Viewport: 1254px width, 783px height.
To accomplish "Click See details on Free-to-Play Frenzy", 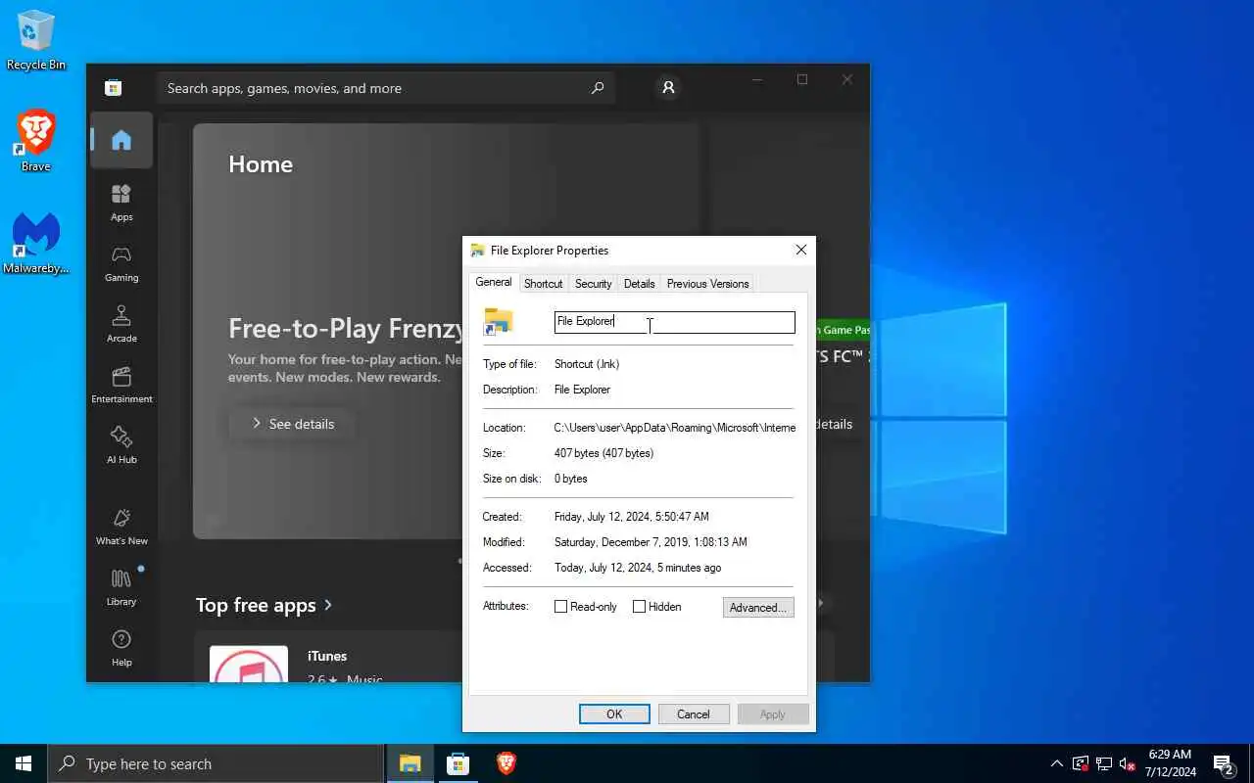I will pyautogui.click(x=292, y=424).
